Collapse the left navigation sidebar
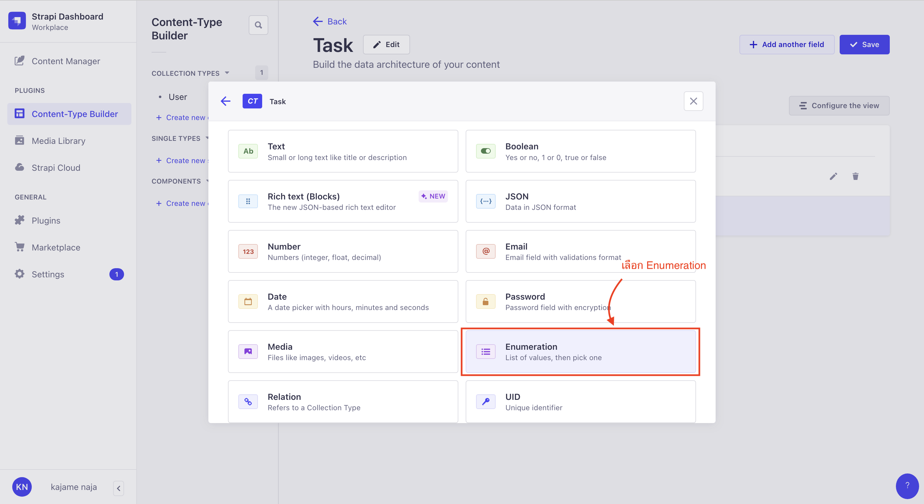This screenshot has height=504, width=924. tap(119, 488)
